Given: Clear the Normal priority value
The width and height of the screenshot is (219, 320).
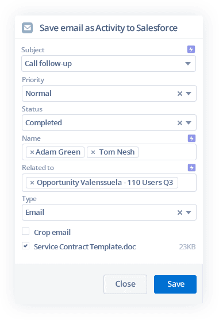Looking at the screenshot, I should point(179,94).
